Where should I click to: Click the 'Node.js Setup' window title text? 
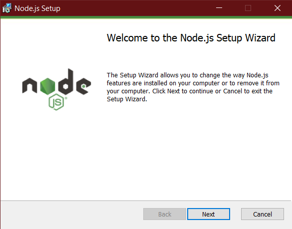(37, 8)
